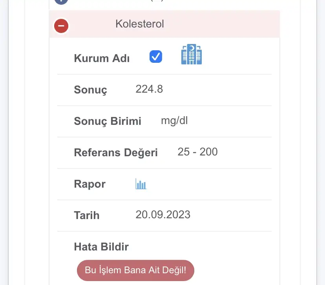This screenshot has width=325, height=285.
Task: Click the Rapor row label
Action: tap(89, 184)
